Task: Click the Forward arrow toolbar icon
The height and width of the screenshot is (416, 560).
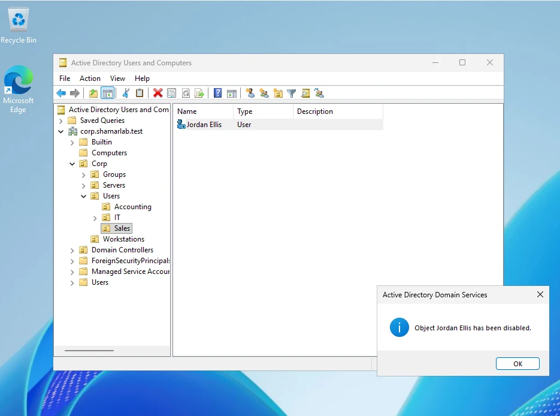Action: point(75,94)
